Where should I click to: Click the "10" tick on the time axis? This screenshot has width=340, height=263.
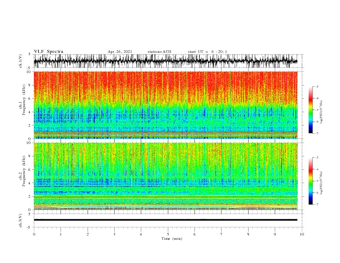coord(302,234)
